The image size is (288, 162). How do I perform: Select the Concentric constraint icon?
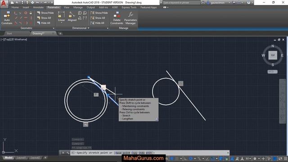[26, 13]
